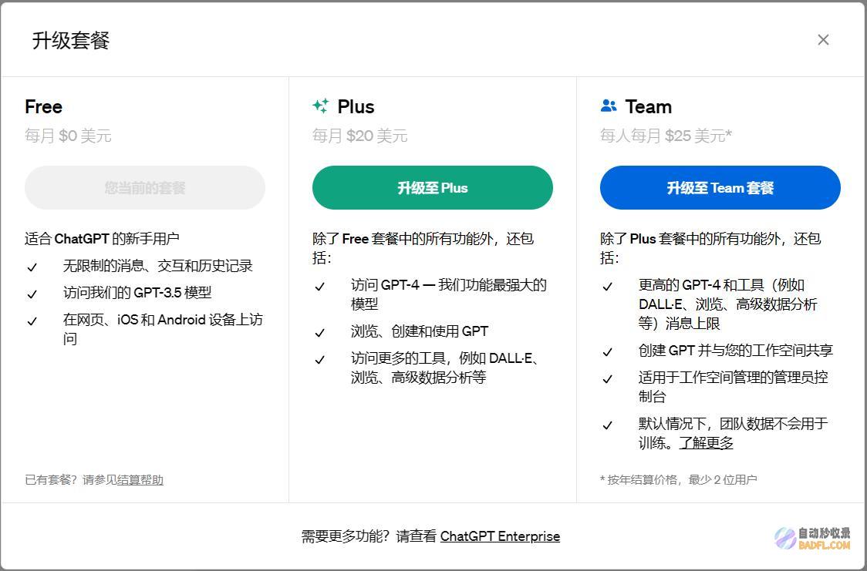867x571 pixels.
Task: Click checkmark beside 默认情况下，团队数据不会用于训练
Action: coord(607,425)
